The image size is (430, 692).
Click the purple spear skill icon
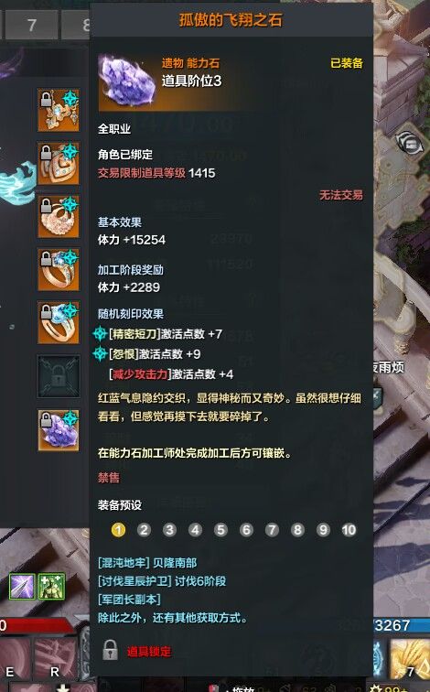coord(22,586)
